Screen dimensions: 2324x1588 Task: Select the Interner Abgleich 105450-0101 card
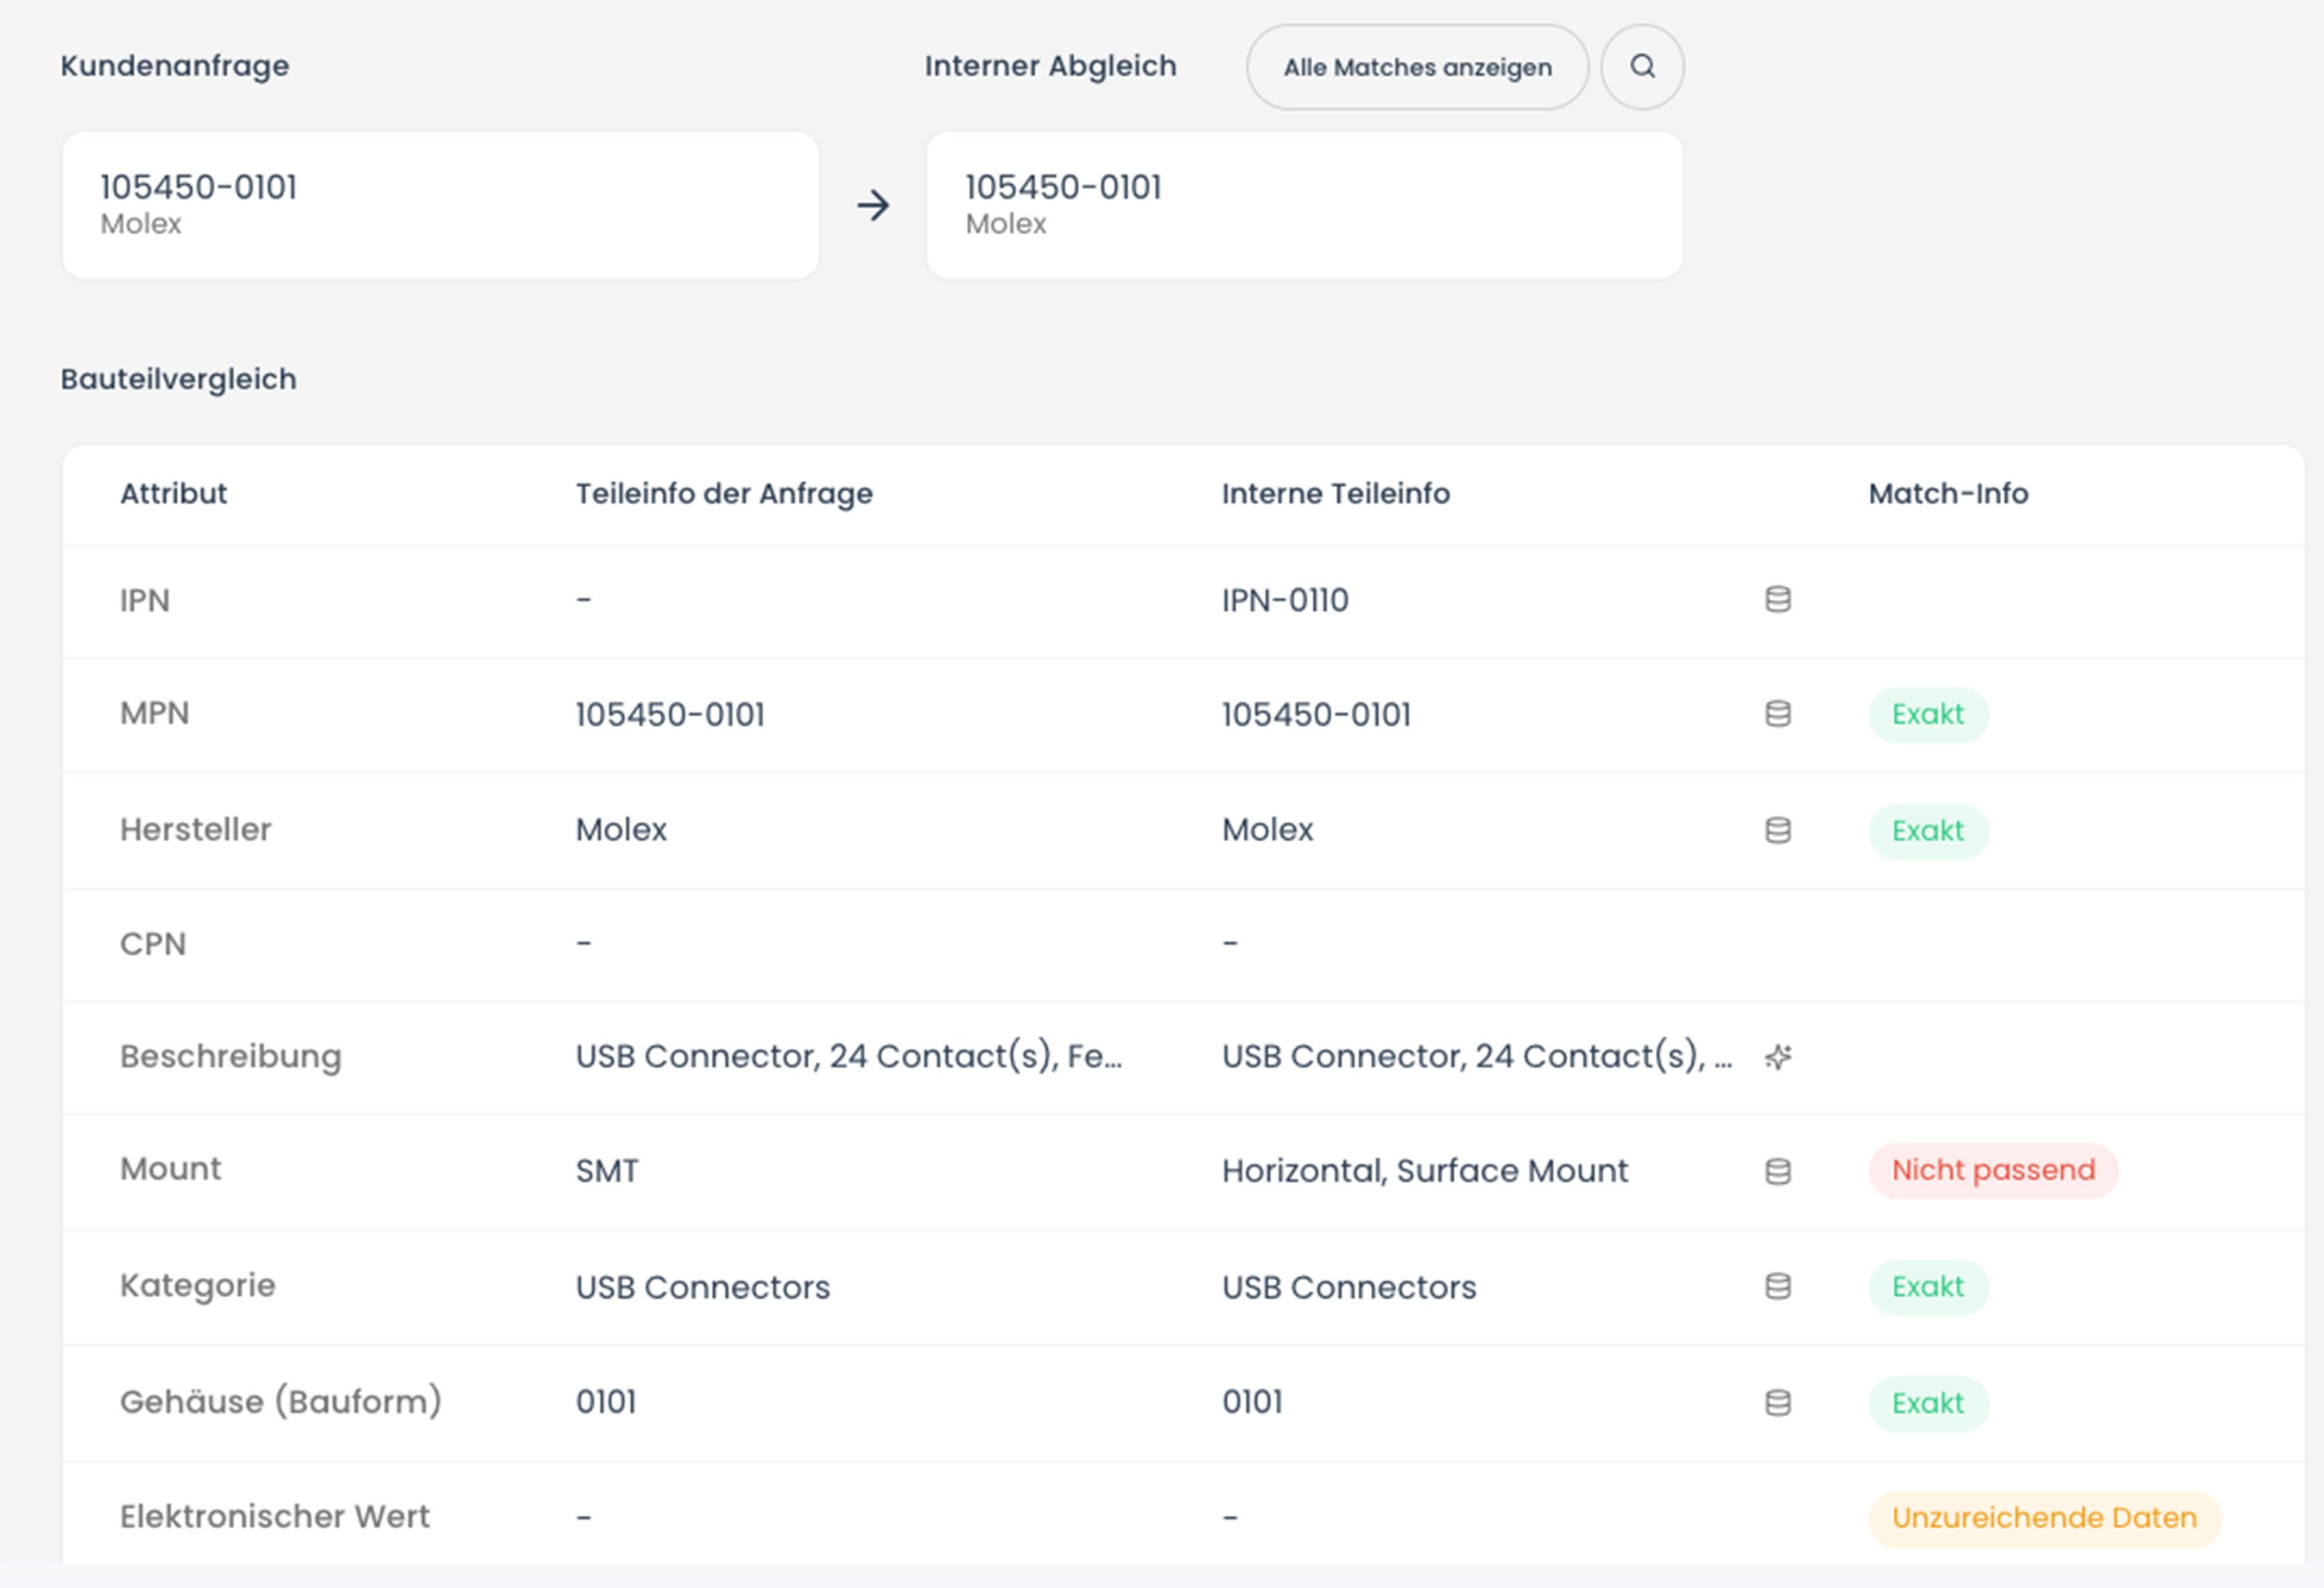click(1304, 205)
